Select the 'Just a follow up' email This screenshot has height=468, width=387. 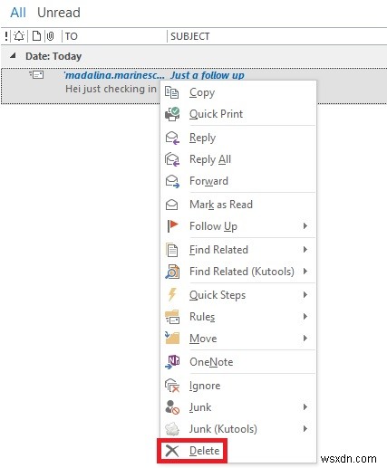click(x=193, y=86)
